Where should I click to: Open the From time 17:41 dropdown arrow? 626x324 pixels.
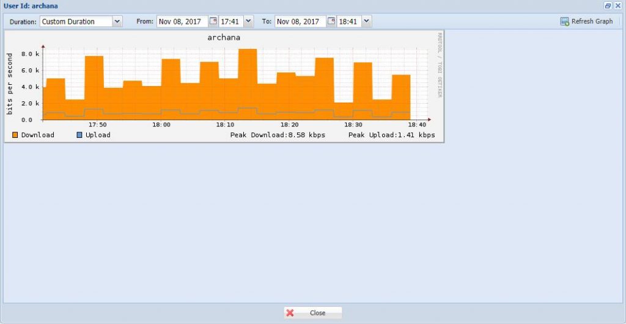coord(248,21)
